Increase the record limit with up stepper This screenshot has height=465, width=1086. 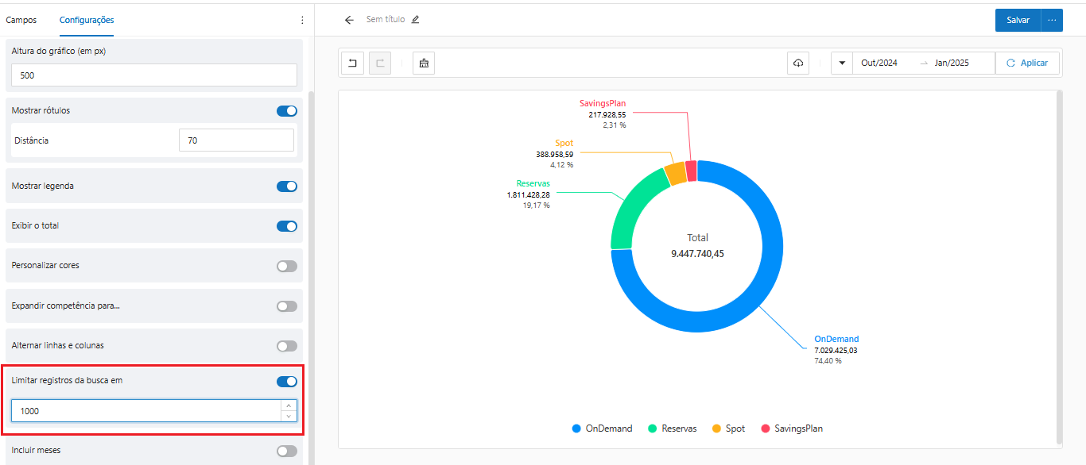(x=289, y=405)
